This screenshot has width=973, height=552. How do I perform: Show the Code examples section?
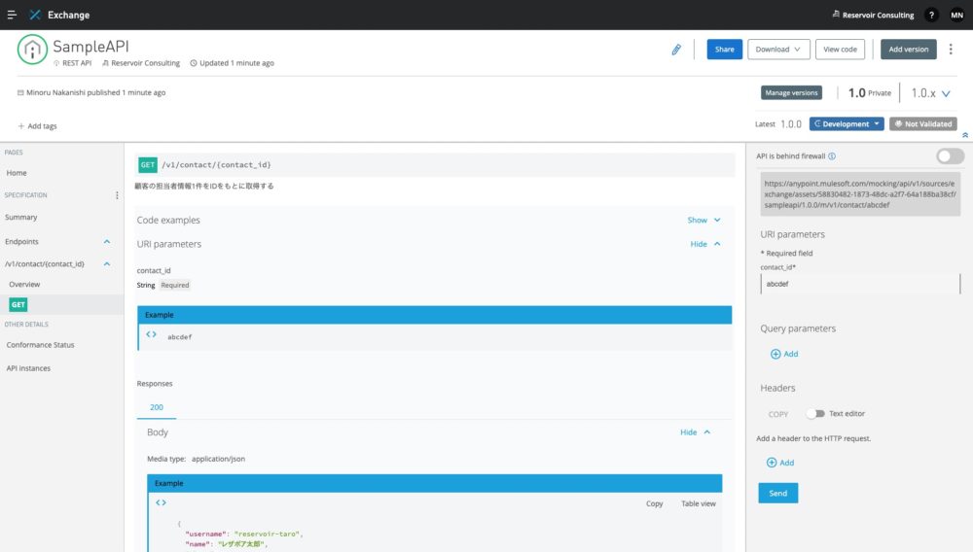[703, 220]
